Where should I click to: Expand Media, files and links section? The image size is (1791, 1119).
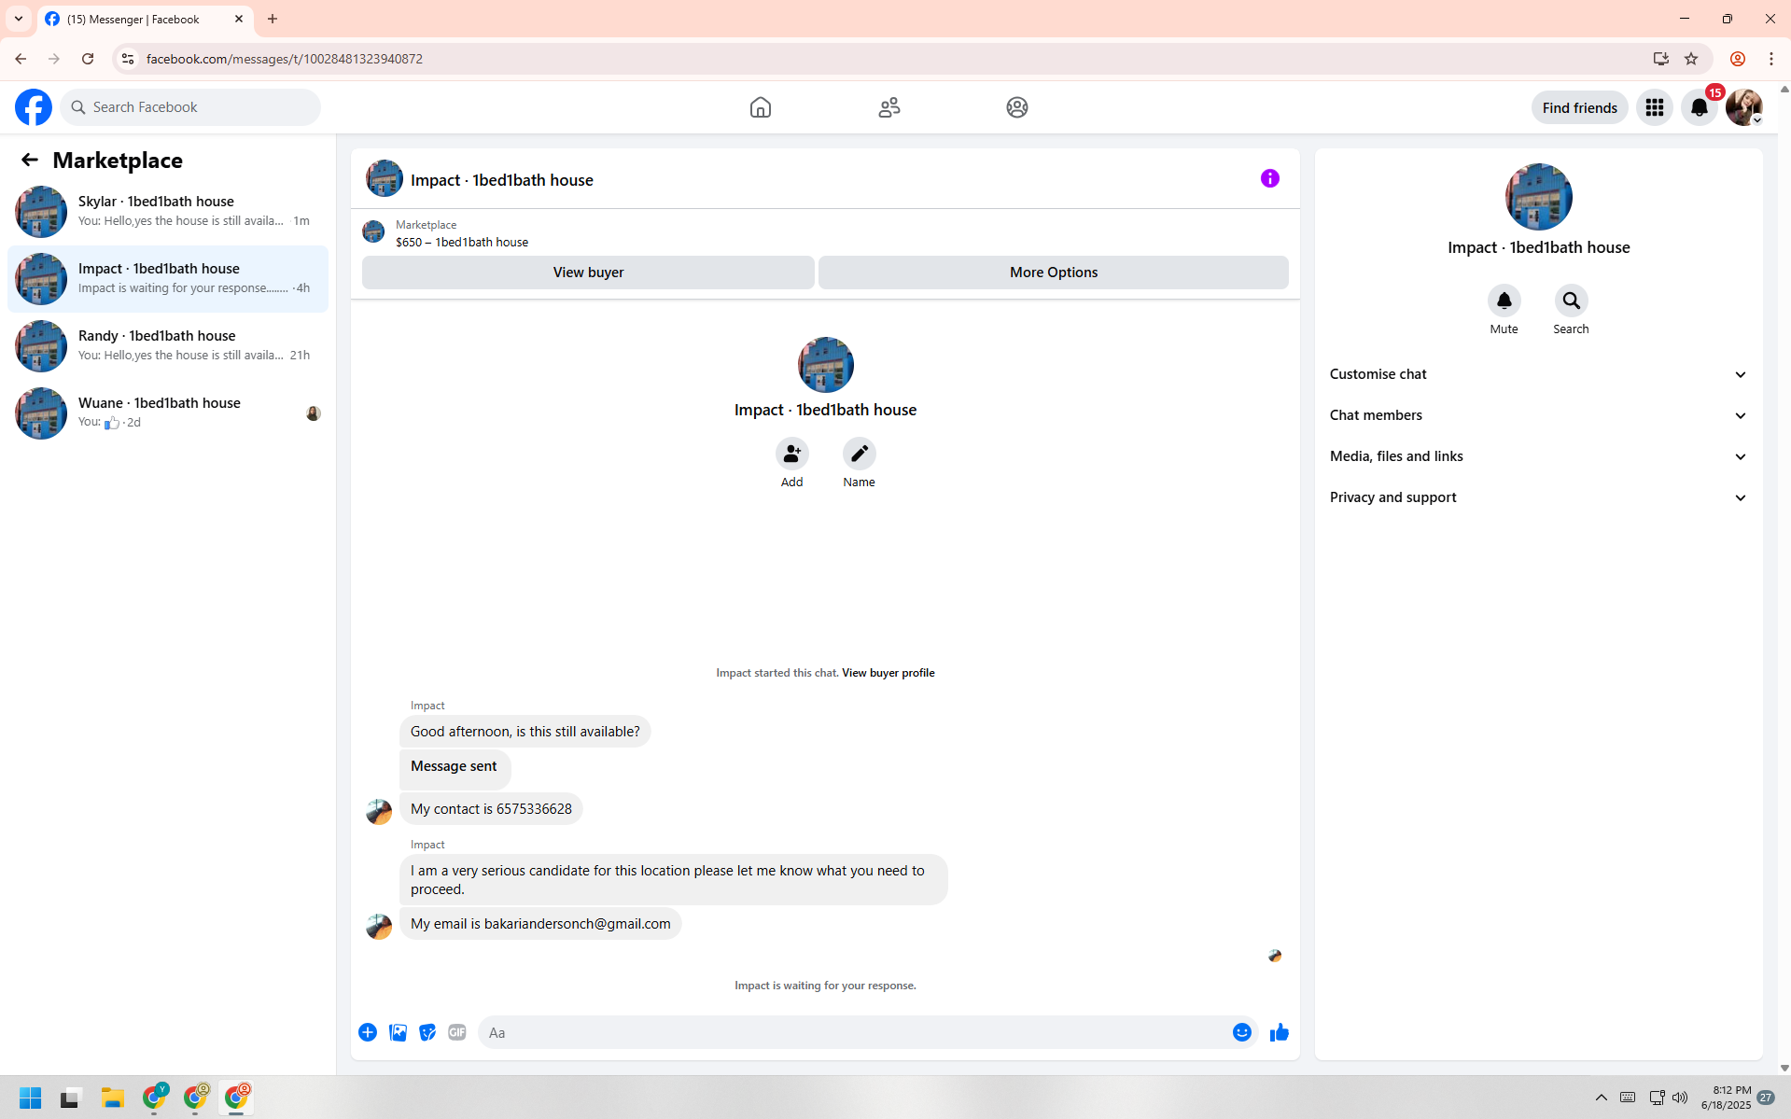(x=1539, y=456)
